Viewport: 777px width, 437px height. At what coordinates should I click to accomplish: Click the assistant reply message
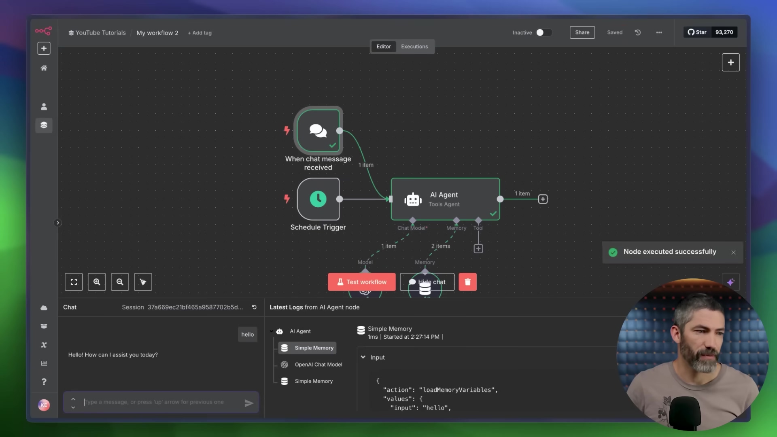pos(113,355)
